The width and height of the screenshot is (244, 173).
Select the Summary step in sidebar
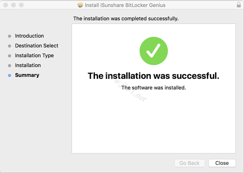tap(27, 75)
